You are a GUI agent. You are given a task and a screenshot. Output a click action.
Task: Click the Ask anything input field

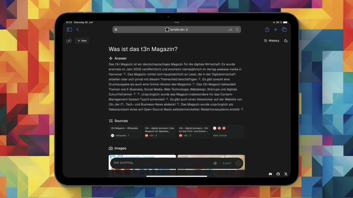[x=159, y=163]
